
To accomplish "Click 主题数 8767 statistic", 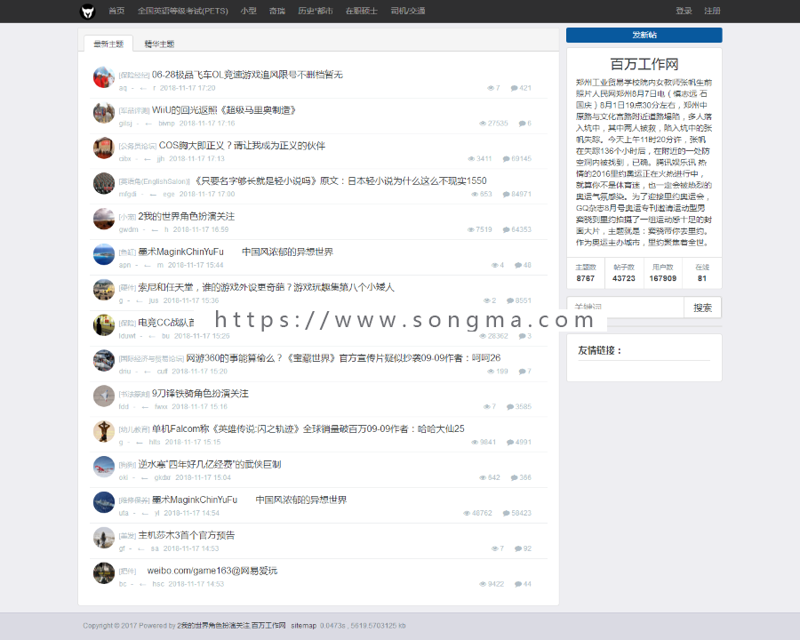I will pyautogui.click(x=585, y=273).
